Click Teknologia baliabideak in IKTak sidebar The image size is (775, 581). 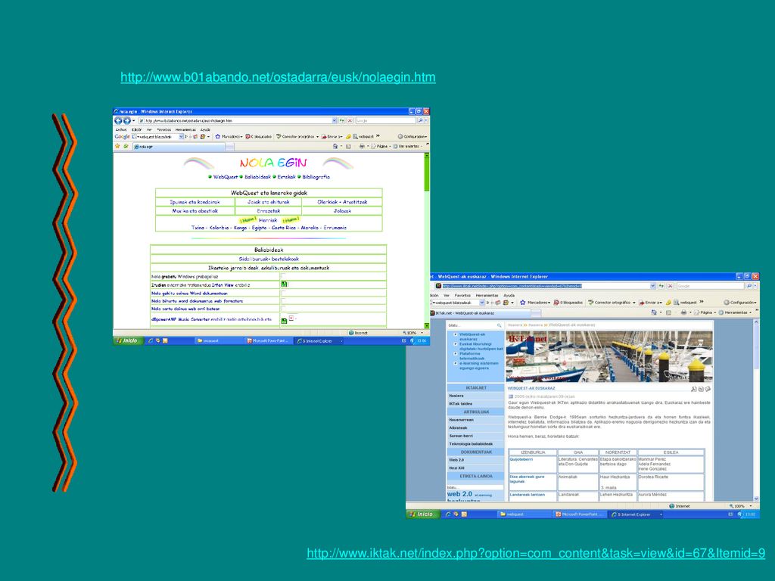[471, 443]
